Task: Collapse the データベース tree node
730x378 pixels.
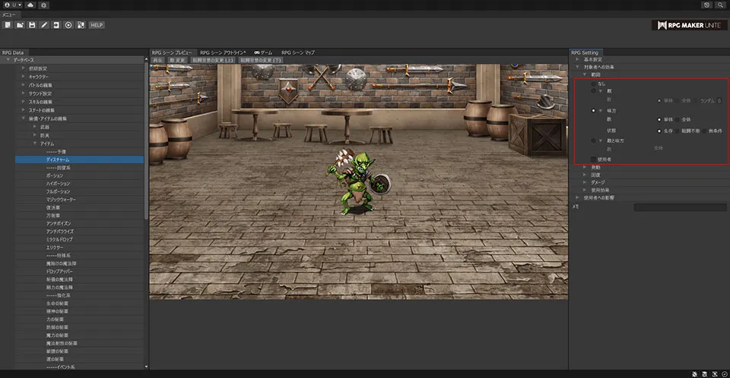Action: 8,60
